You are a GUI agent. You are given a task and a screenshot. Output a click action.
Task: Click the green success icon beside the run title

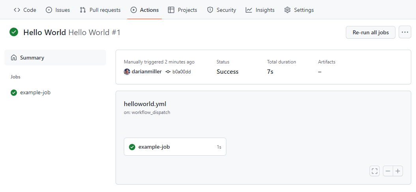coord(14,32)
